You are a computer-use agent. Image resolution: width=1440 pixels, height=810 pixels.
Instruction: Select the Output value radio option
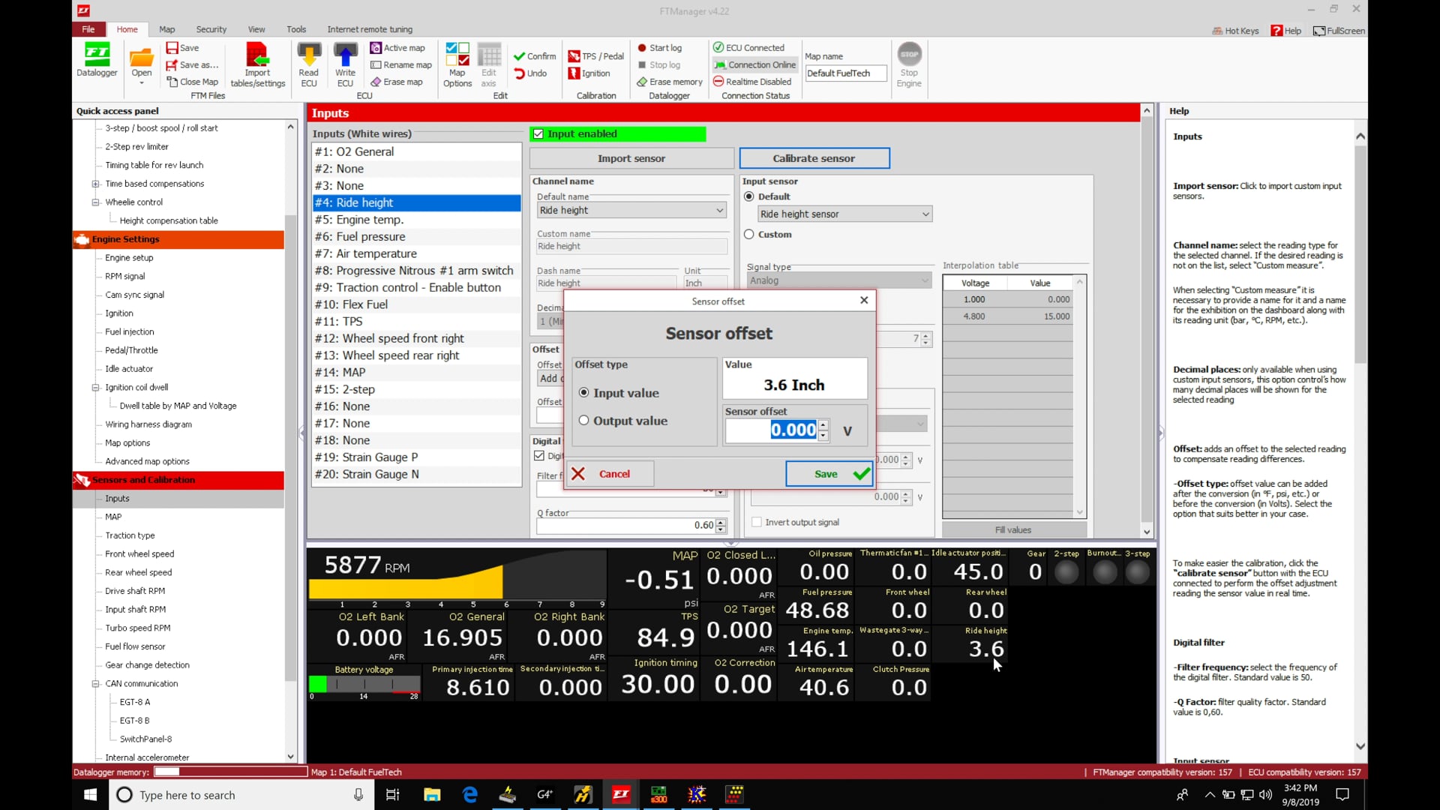(x=583, y=421)
